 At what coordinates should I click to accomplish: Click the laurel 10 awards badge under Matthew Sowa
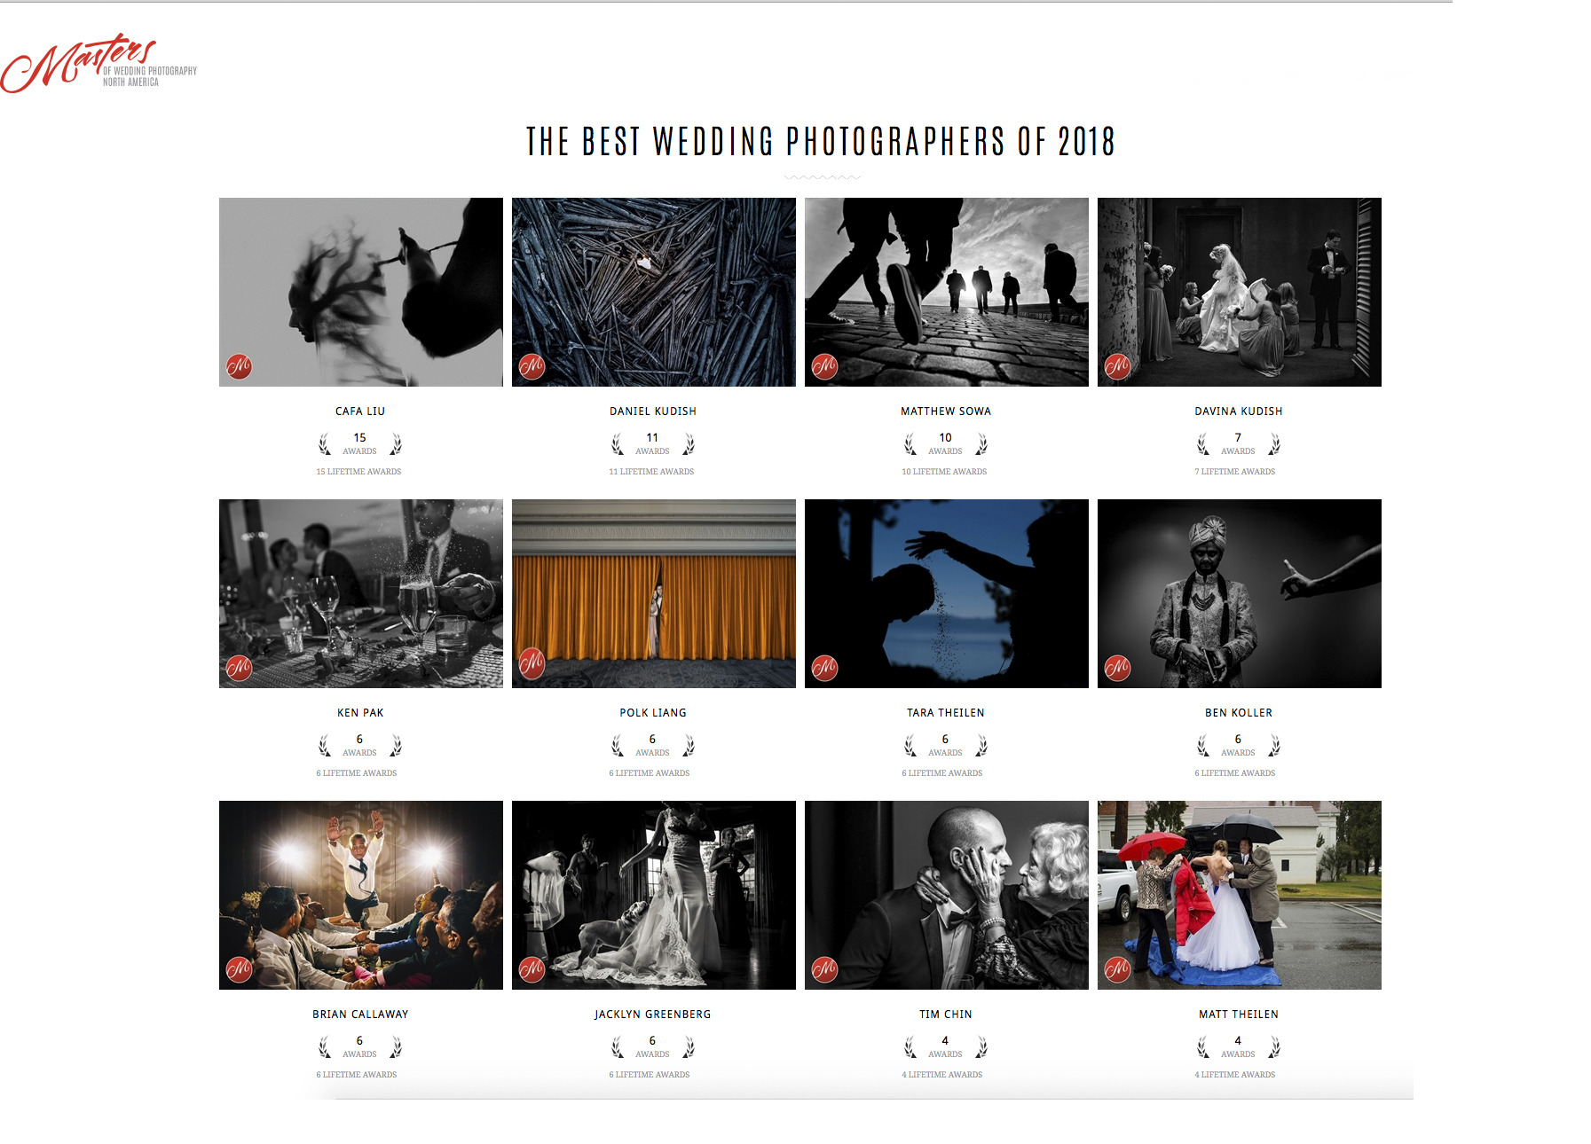pyautogui.click(x=946, y=443)
